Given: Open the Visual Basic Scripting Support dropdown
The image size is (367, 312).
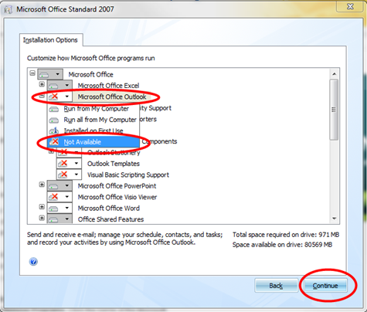Looking at the screenshot, I should 69,175.
